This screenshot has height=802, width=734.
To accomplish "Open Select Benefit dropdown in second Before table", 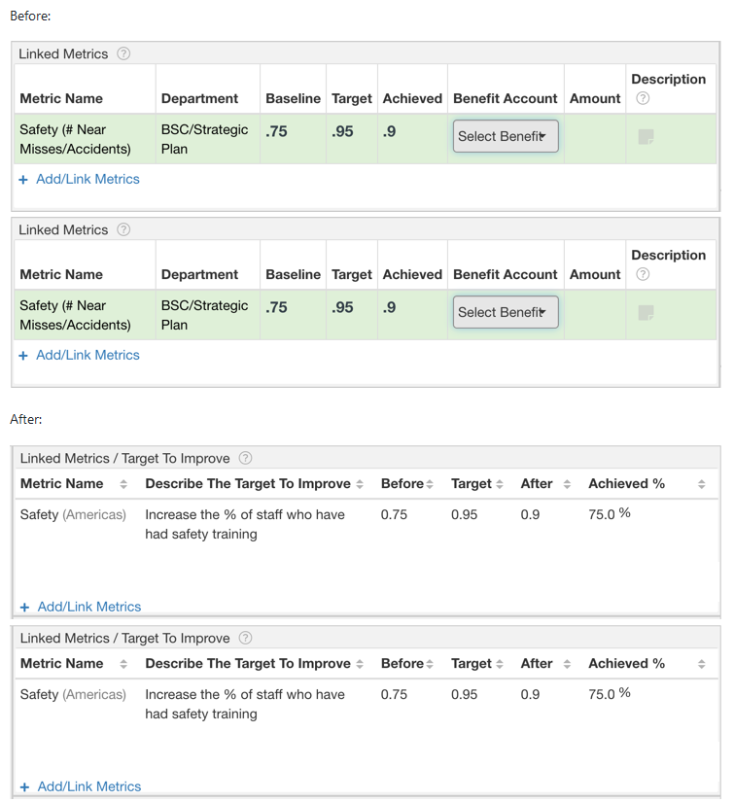I will tap(506, 312).
